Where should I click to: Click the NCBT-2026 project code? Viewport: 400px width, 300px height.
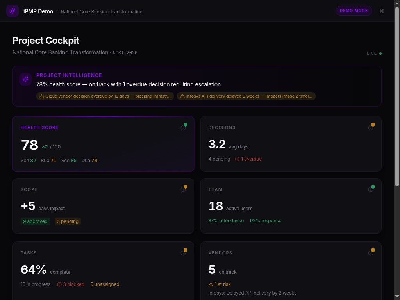point(125,53)
